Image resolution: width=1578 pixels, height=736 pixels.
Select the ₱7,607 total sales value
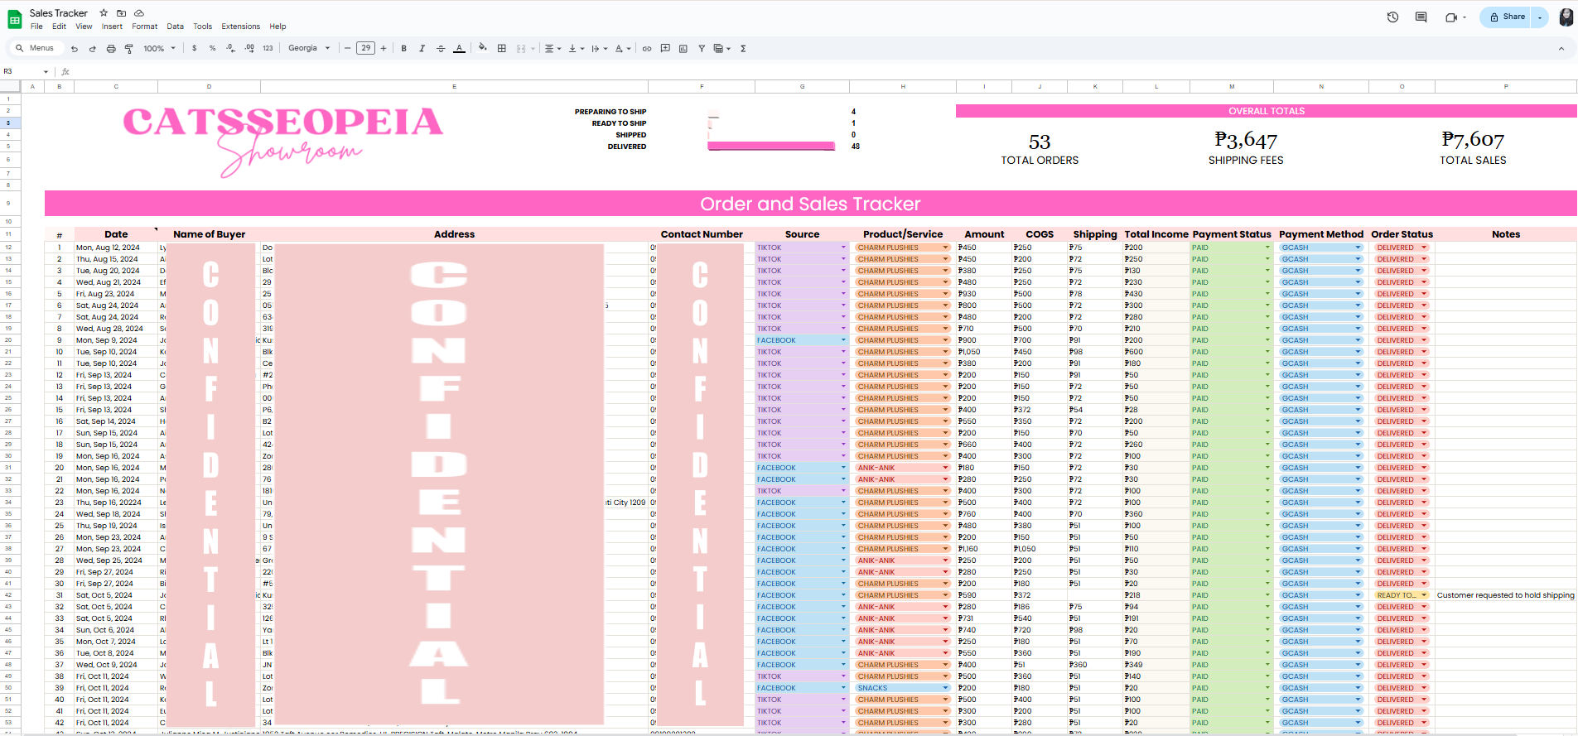click(x=1473, y=140)
